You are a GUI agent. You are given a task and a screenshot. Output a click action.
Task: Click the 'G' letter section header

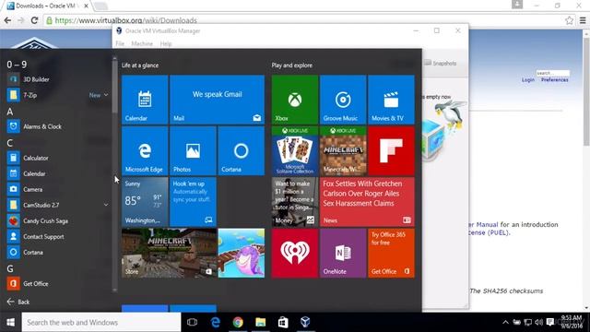(10, 268)
